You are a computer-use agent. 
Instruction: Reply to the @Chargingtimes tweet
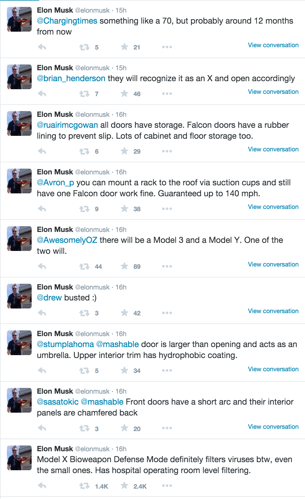[x=42, y=47]
